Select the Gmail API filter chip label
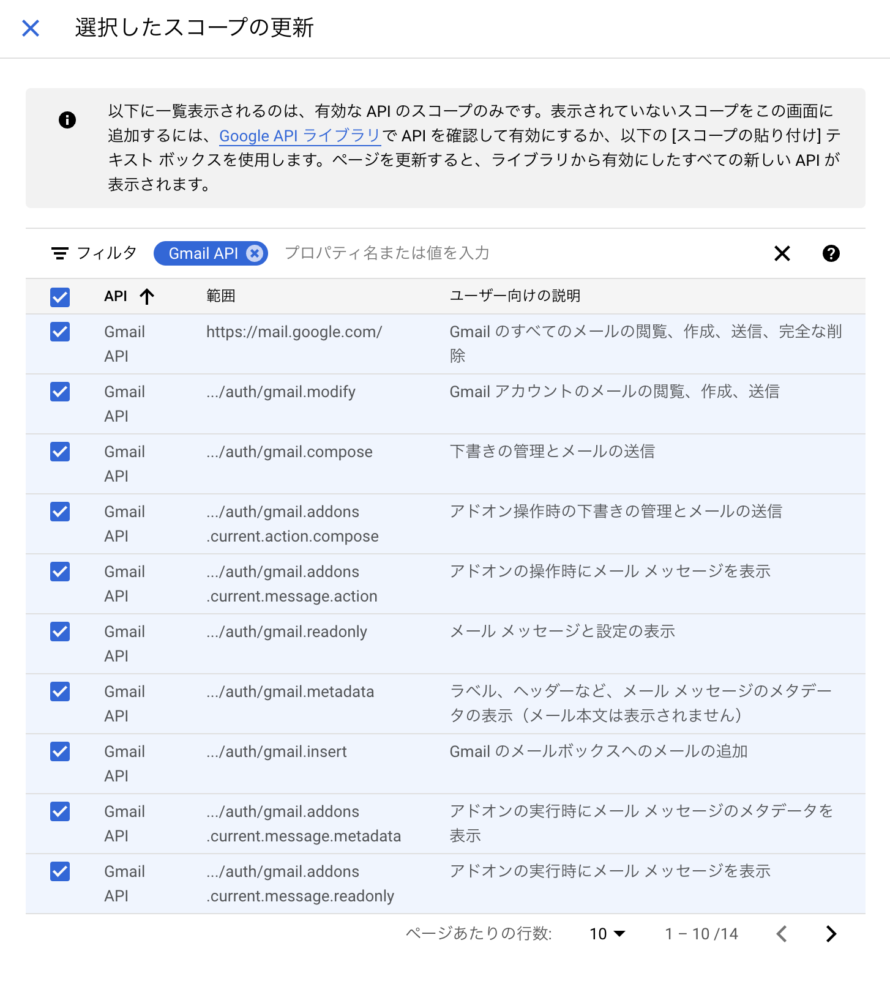 (x=203, y=253)
